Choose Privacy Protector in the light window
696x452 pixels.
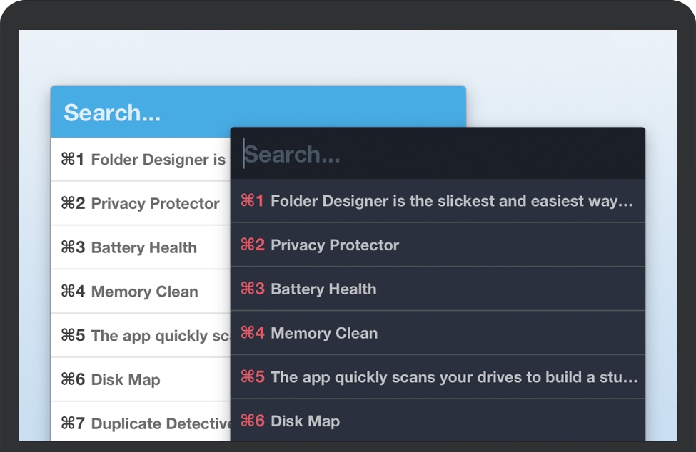[x=141, y=203]
